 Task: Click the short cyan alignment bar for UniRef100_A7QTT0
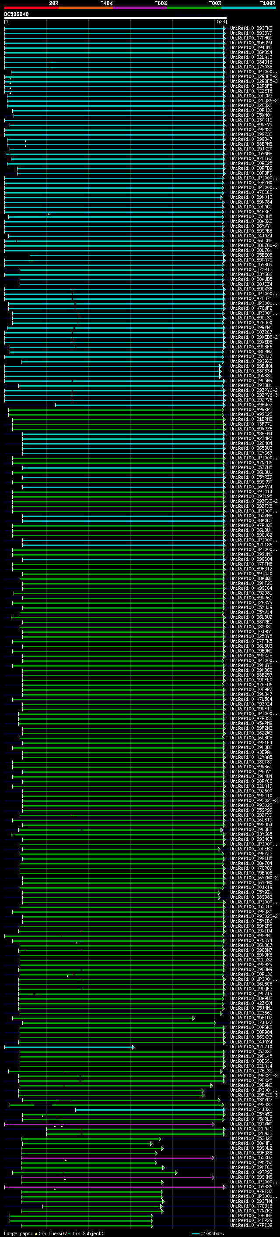coord(70,1047)
